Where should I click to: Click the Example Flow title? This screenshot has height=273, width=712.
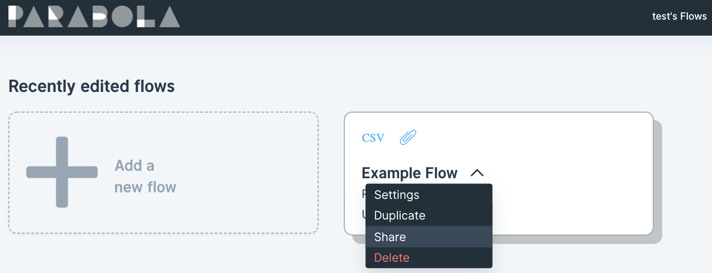[x=410, y=173]
